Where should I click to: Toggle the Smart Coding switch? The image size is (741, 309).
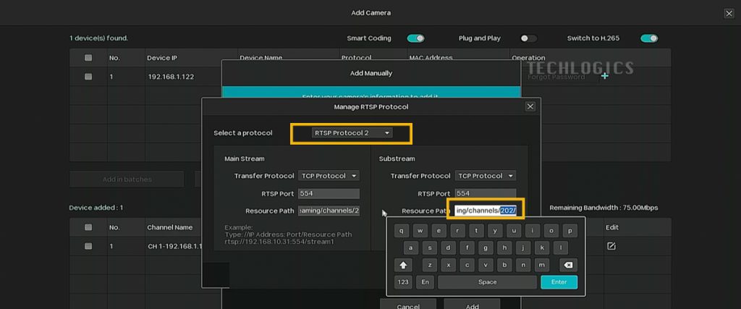tap(415, 38)
